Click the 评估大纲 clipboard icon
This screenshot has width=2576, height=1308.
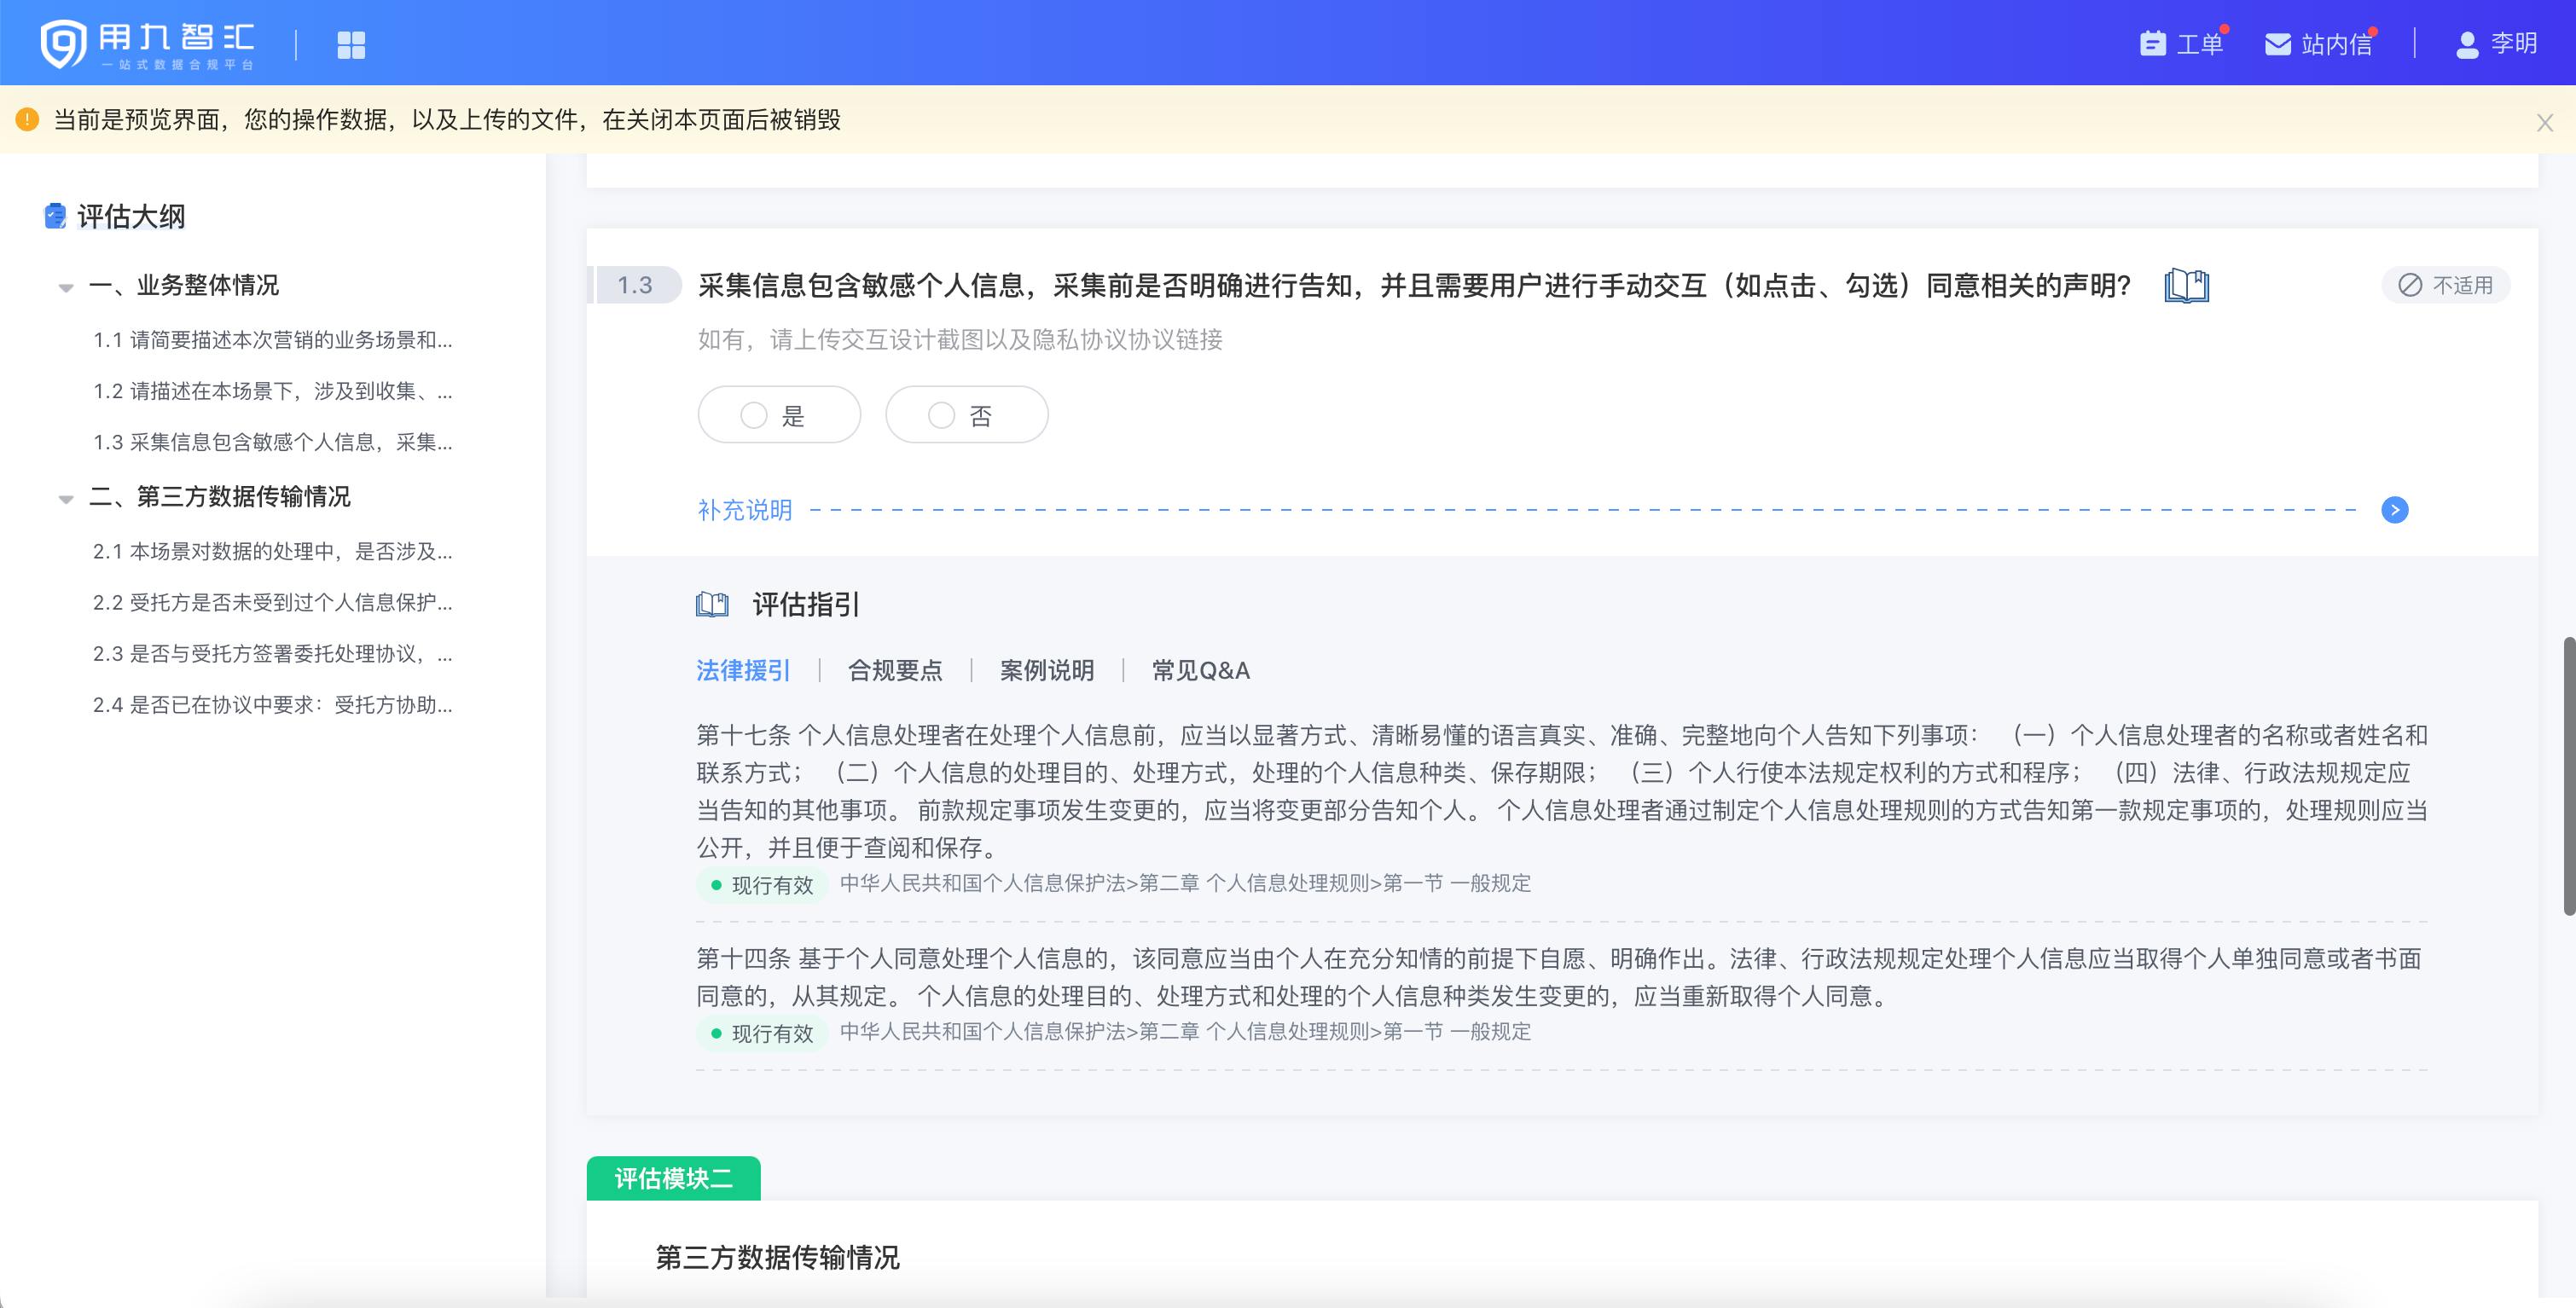click(x=55, y=216)
